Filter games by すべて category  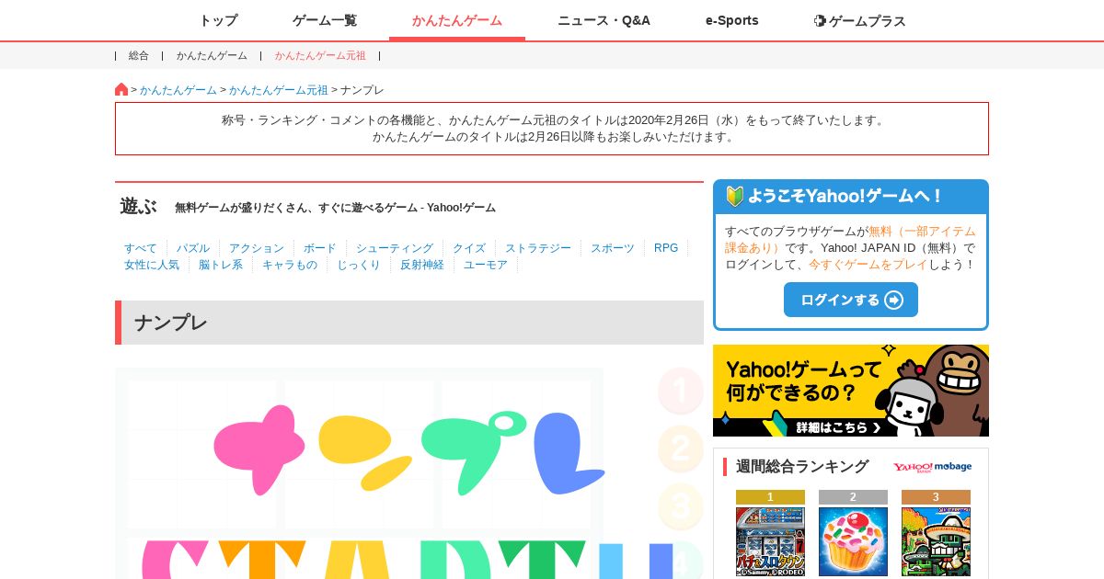(x=141, y=248)
